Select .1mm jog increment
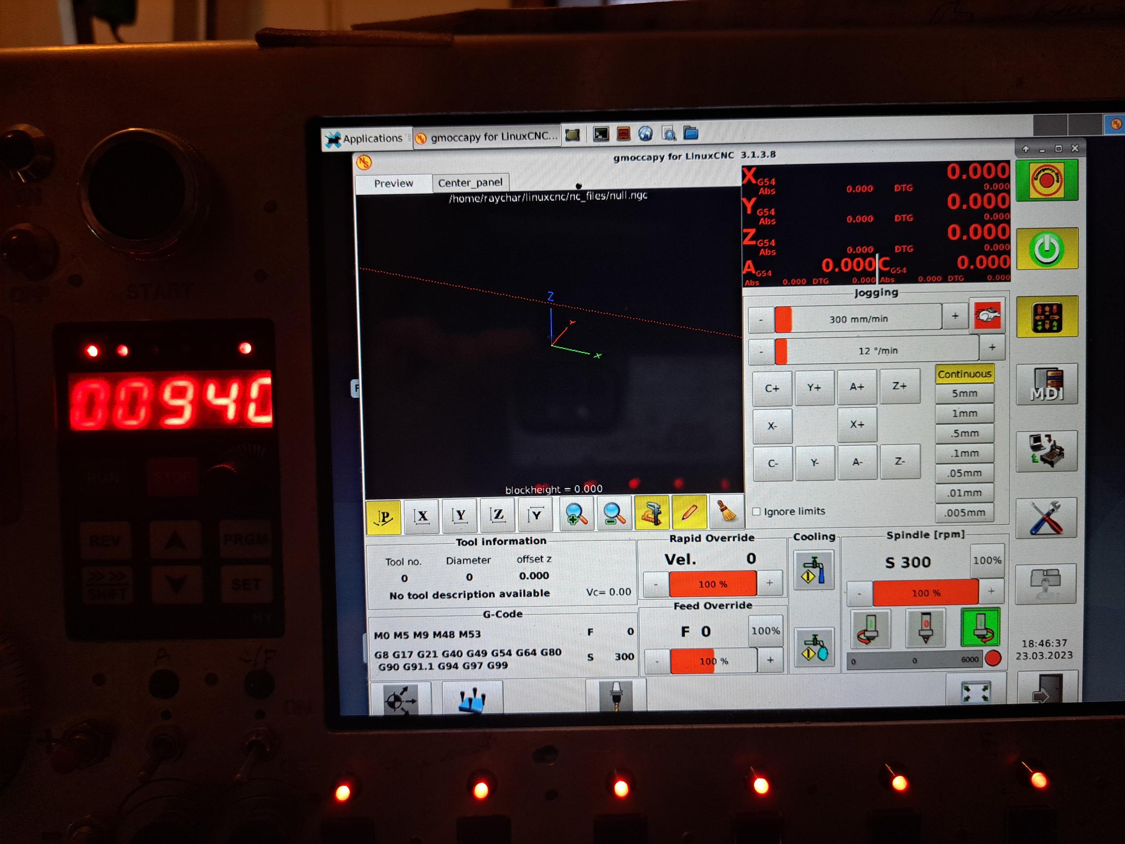Viewport: 1125px width, 844px height. click(x=964, y=453)
